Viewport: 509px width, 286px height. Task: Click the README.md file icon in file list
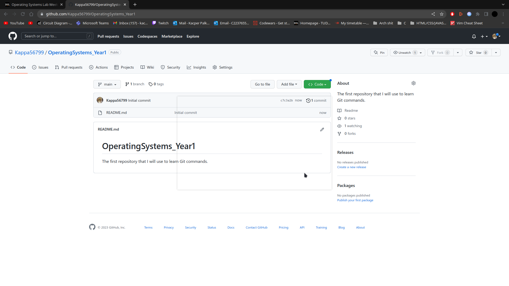tap(100, 113)
